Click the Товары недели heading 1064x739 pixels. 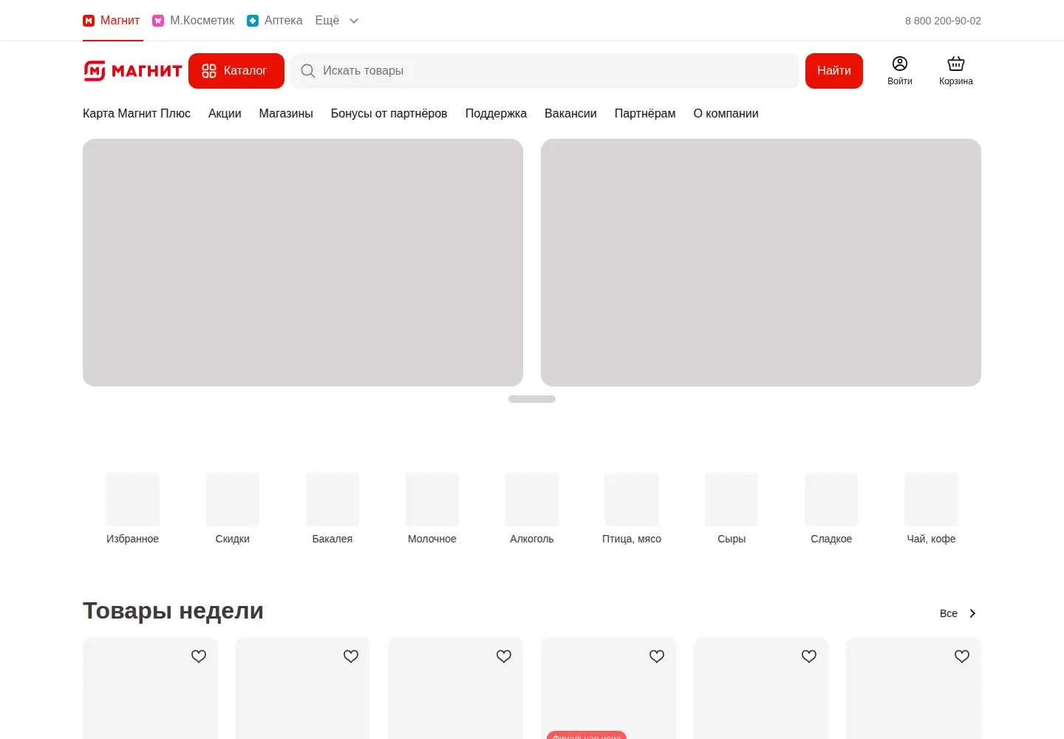(x=173, y=611)
